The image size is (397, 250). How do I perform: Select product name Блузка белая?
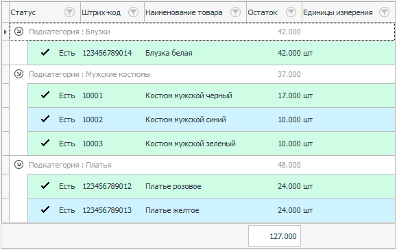169,53
